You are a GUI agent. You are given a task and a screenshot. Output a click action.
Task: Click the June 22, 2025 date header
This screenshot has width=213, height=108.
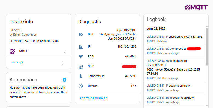coord(156,28)
